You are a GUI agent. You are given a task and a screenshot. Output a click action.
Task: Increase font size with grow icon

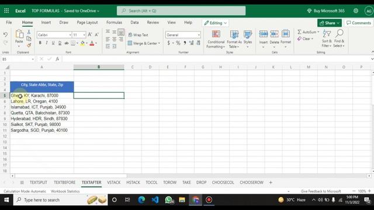pos(90,35)
